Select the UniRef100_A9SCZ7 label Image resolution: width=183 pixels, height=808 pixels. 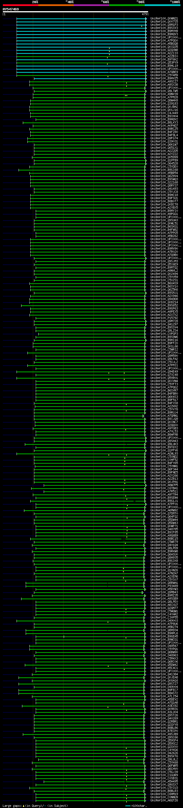(x=164, y=82)
